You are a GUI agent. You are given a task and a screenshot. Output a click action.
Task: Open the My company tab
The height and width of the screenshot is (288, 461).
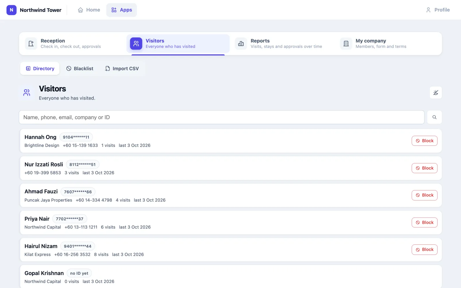point(388,43)
